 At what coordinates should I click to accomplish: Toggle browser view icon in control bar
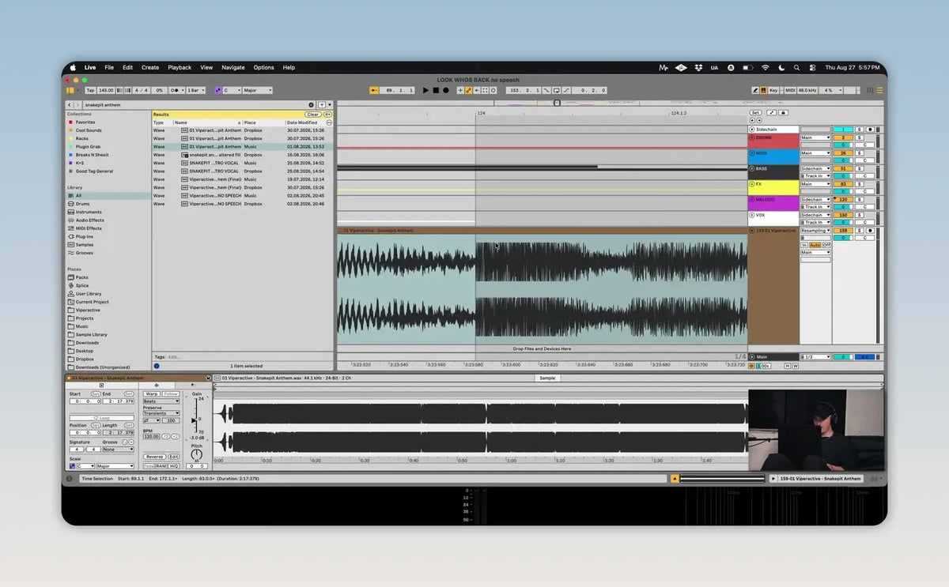click(x=70, y=90)
